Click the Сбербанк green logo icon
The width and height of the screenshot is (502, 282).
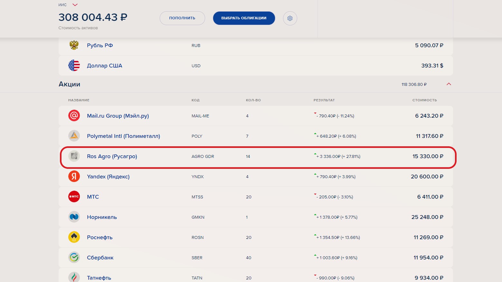pos(74,258)
